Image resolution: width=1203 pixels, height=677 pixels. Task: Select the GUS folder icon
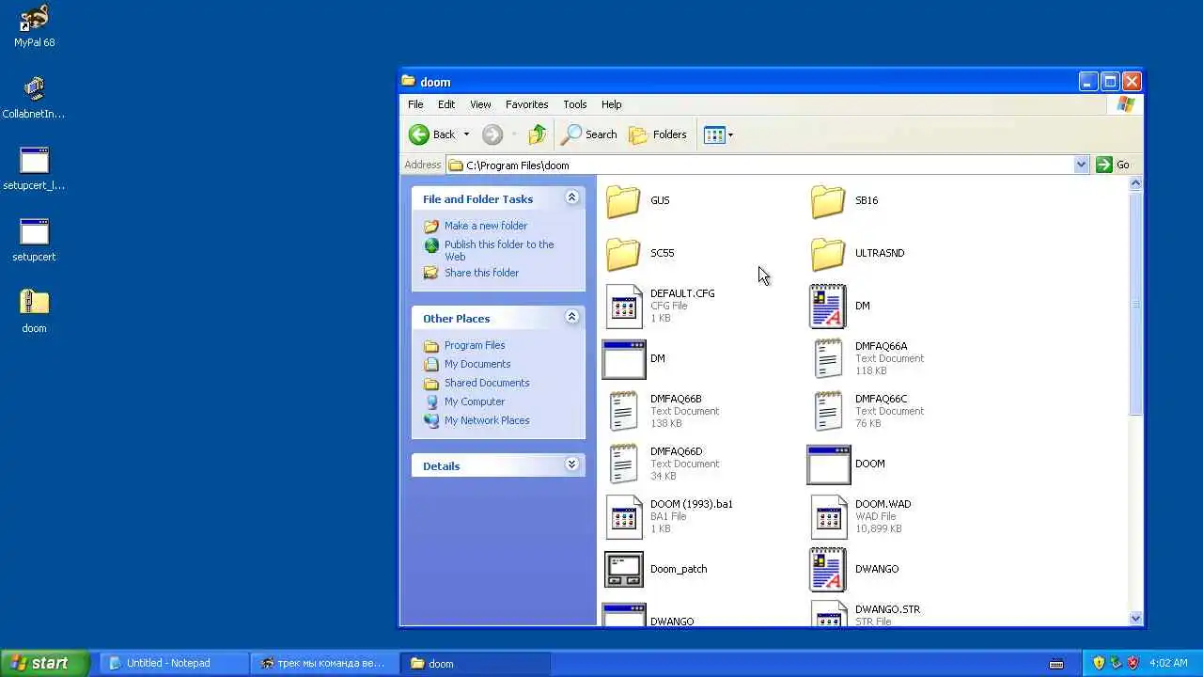(623, 200)
